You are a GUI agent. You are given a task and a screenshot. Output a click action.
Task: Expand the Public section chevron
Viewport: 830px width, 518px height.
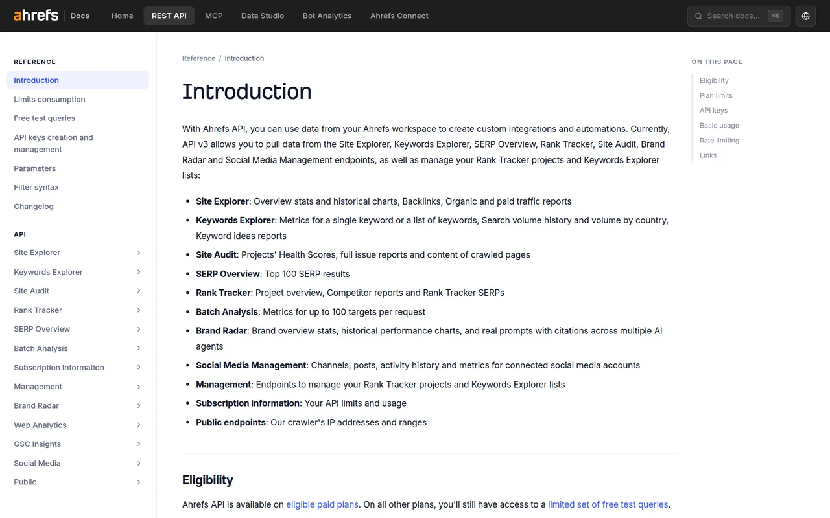click(139, 482)
